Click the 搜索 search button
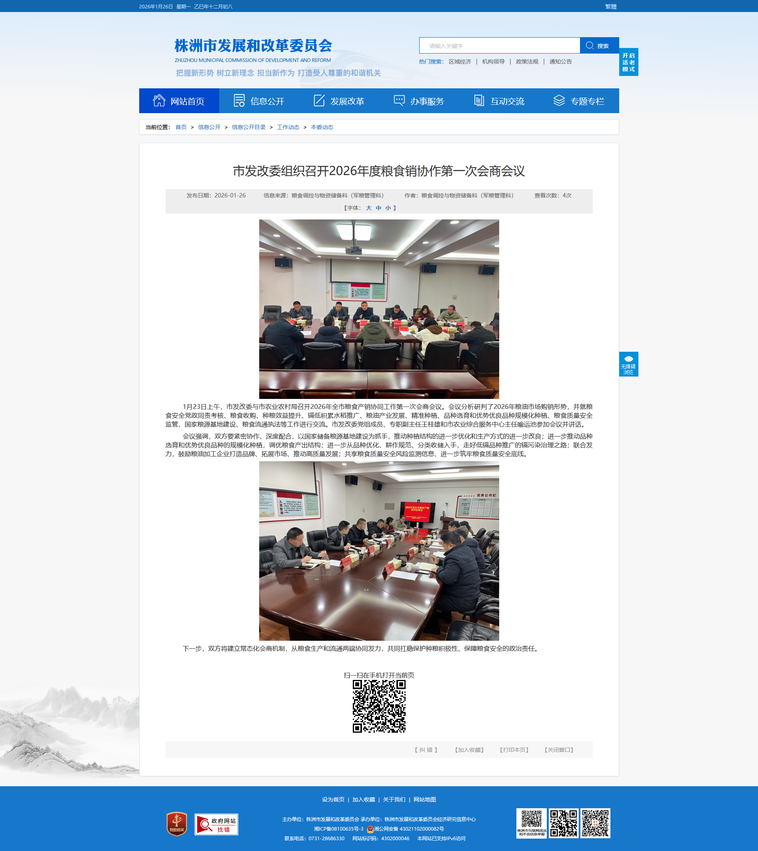758x851 pixels. [599, 46]
